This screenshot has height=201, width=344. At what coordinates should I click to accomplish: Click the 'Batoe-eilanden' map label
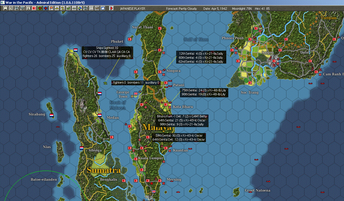[x=44, y=180]
